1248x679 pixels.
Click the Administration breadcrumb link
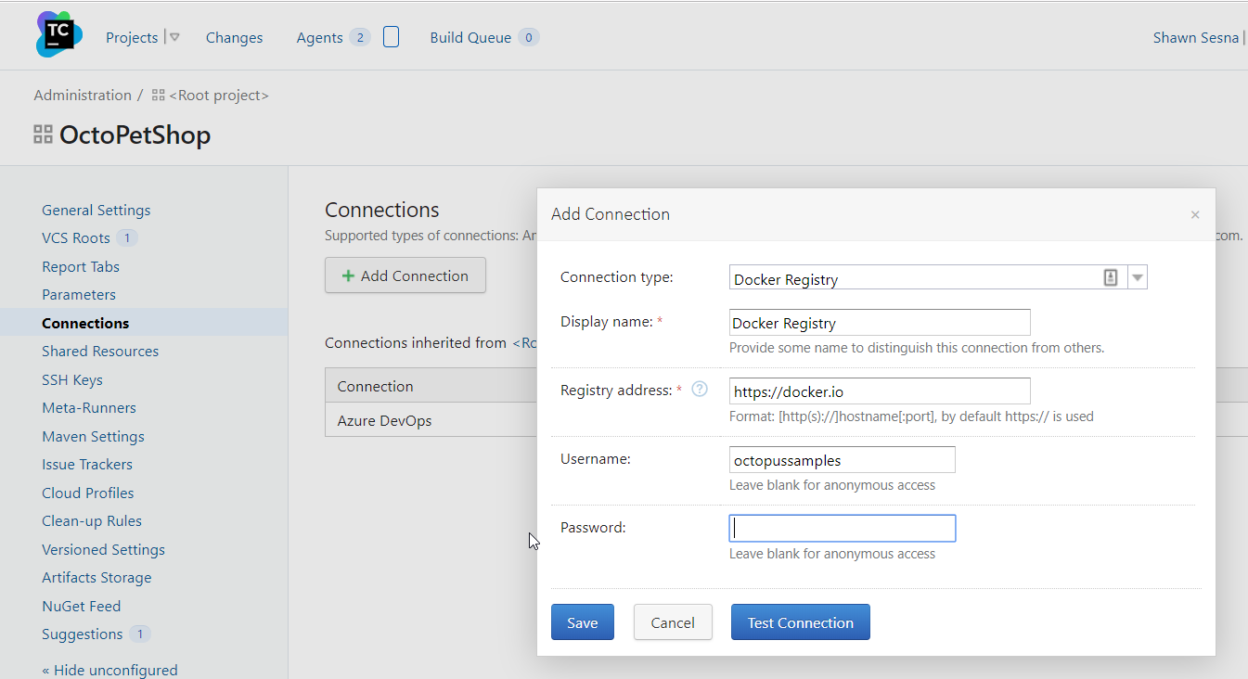coord(83,96)
